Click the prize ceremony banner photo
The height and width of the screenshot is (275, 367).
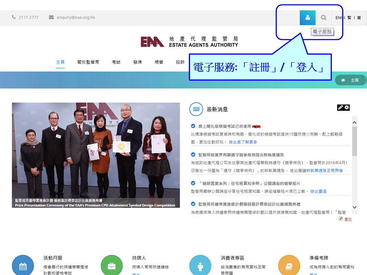click(96, 153)
